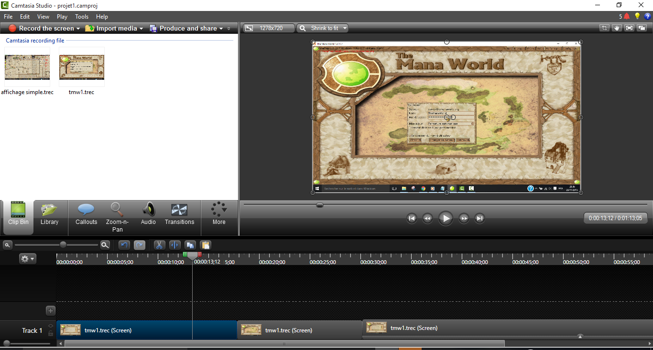Zoom in the timeline with large magnifier
This screenshot has width=653, height=350.
105,245
